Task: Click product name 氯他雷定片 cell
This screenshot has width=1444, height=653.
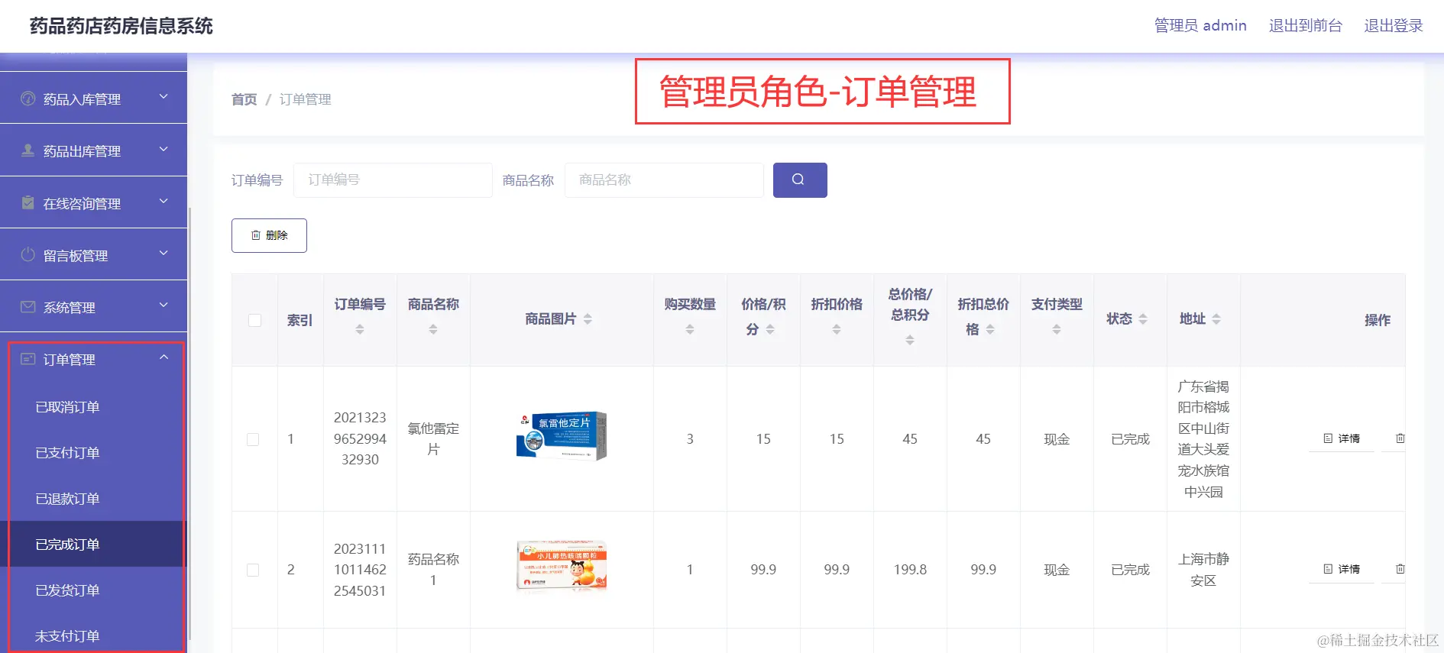Action: [x=433, y=438]
